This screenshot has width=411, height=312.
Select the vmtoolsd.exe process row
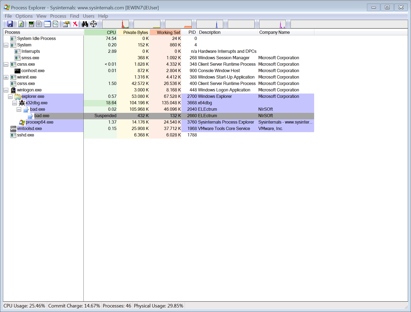coord(159,129)
